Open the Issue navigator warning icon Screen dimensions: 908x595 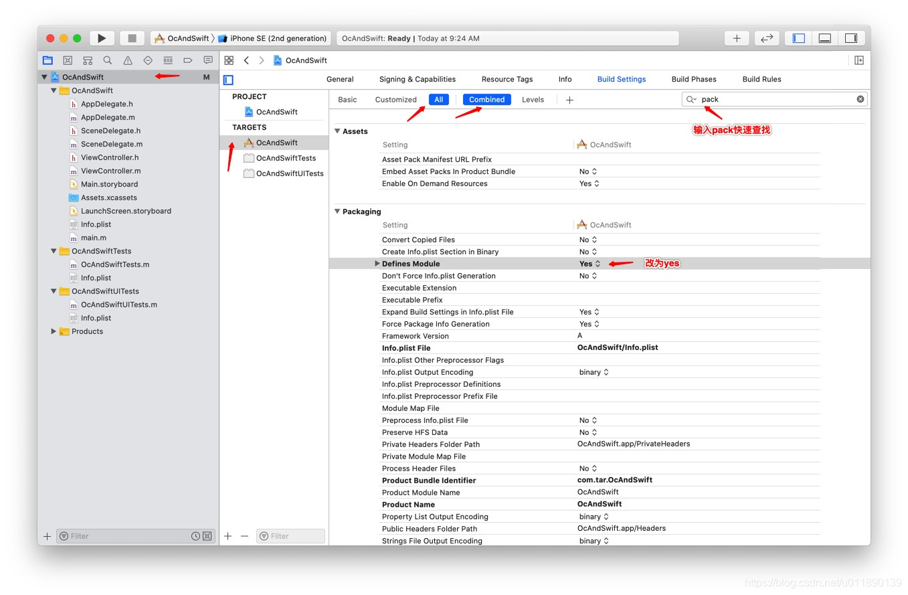[128, 60]
